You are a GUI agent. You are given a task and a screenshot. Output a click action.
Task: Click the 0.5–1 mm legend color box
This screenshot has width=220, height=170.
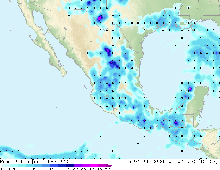click(14, 165)
